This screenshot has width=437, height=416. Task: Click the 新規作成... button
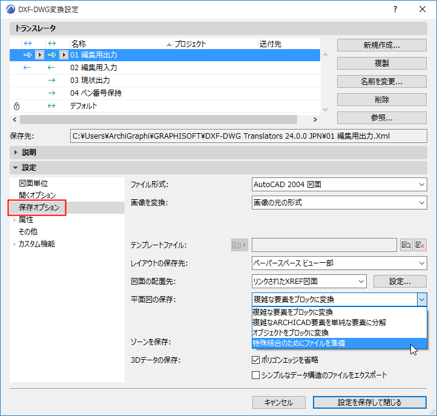click(381, 45)
